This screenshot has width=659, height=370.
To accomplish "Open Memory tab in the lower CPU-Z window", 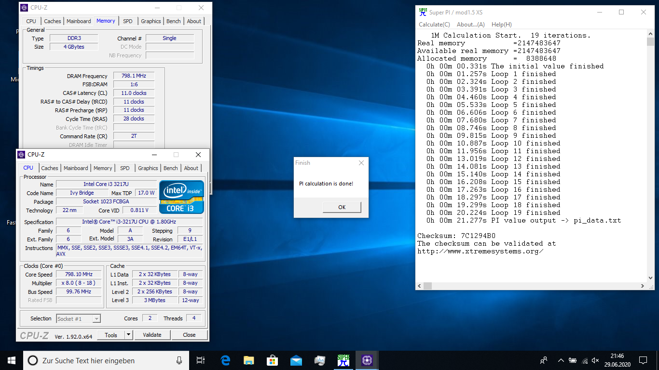I will click(103, 168).
